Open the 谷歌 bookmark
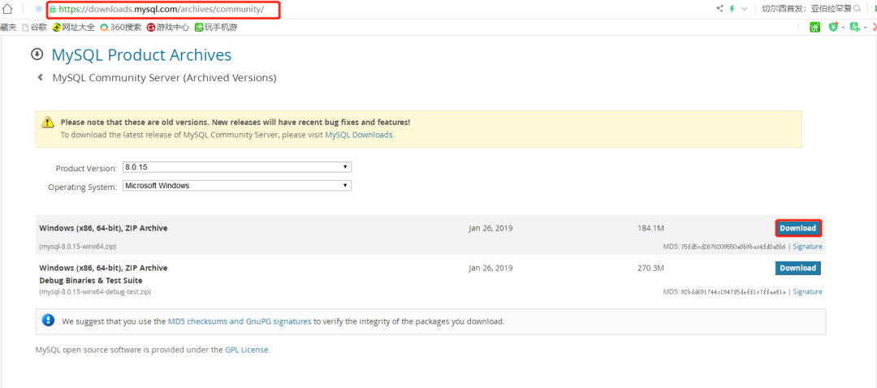The width and height of the screenshot is (877, 388). point(34,27)
